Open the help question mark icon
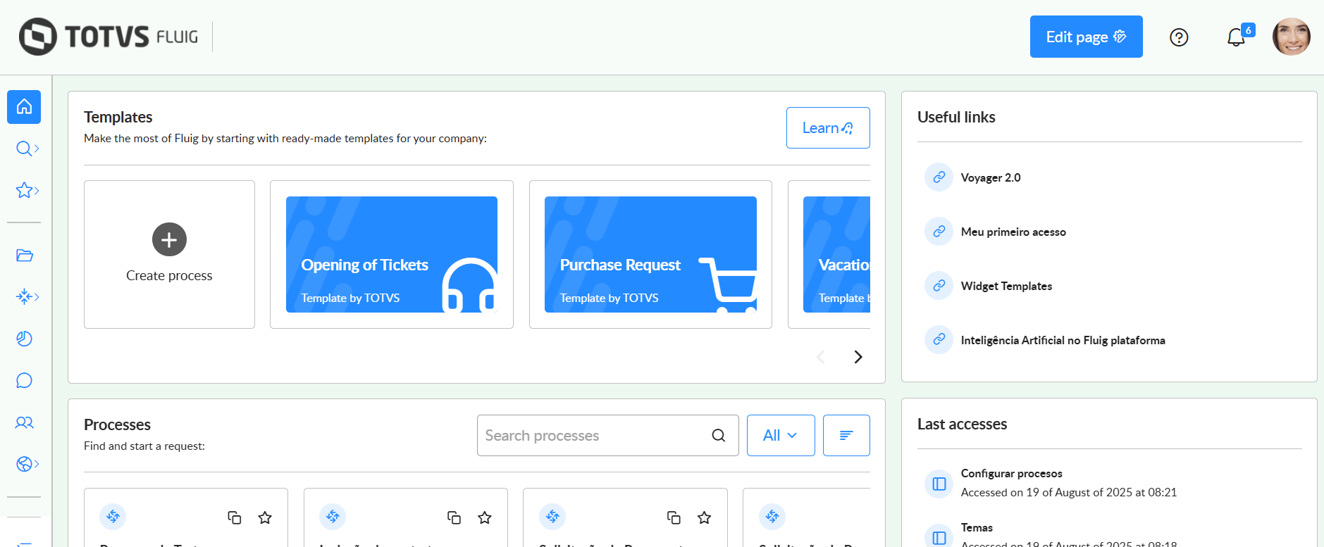Image resolution: width=1324 pixels, height=547 pixels. pos(1179,37)
